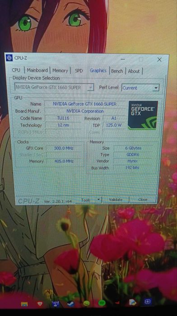The width and height of the screenshot is (177, 316).
Task: Open the Brave browser taskbar icon
Action: (x=39, y=304)
